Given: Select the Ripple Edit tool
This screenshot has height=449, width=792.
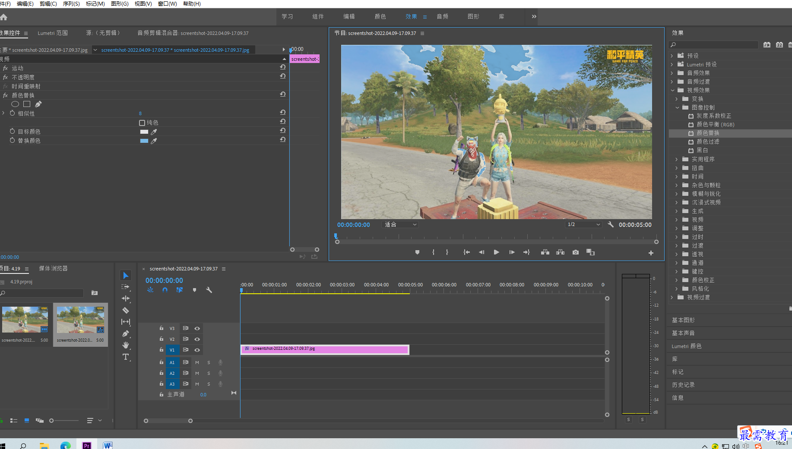Looking at the screenshot, I should 126,298.
